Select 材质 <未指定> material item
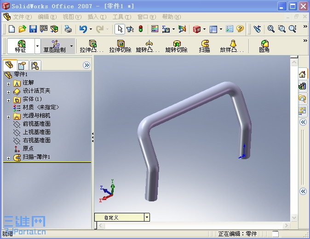Screen dimensions: 310x239 (x=41, y=107)
